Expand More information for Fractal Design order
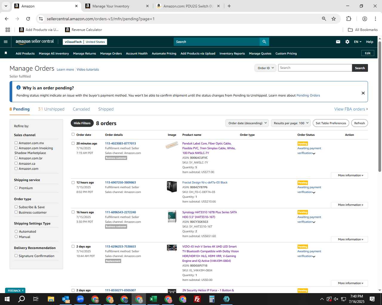The height and width of the screenshot is (305, 382). tap(349, 205)
